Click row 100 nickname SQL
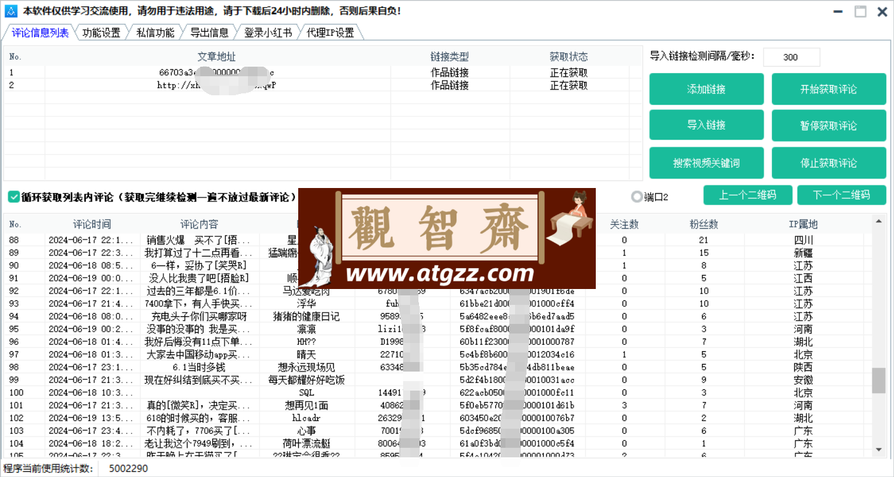This screenshot has height=477, width=894. [306, 393]
